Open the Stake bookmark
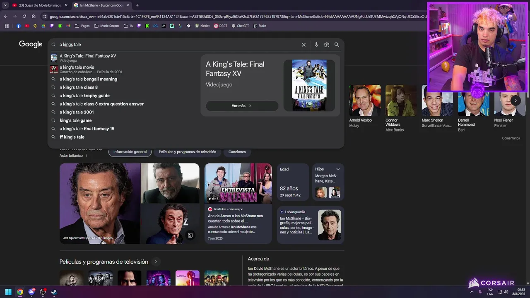 coord(259,26)
